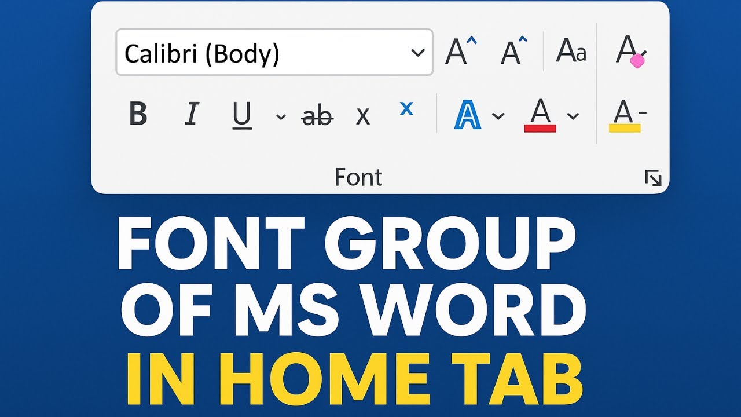Click the Calibri (Body) font name box

coord(274,52)
